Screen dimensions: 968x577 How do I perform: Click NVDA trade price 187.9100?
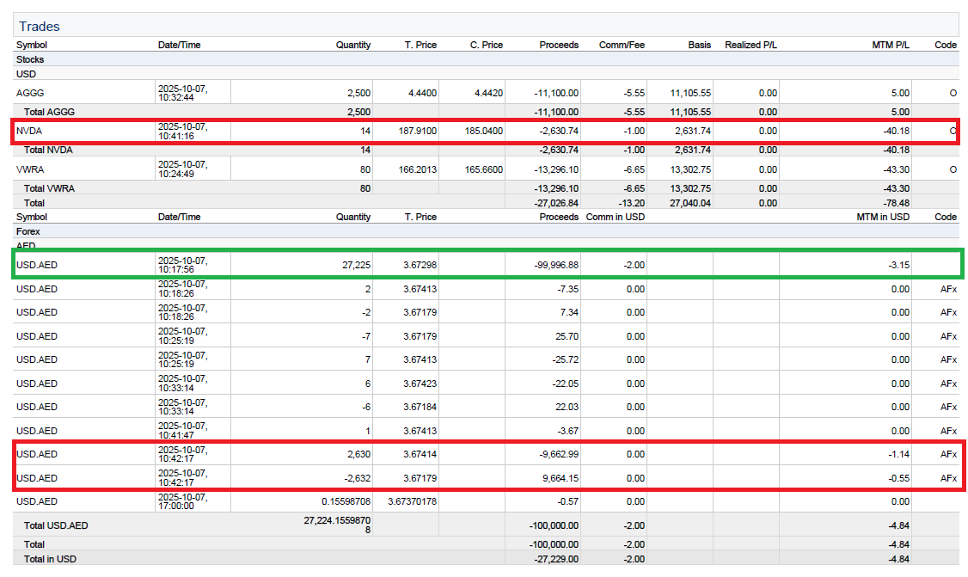coord(418,132)
